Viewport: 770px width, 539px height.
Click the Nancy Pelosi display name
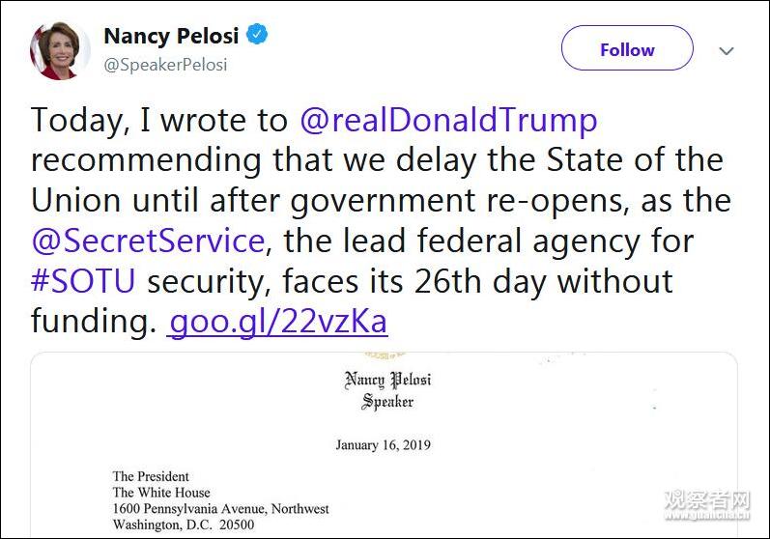(172, 37)
